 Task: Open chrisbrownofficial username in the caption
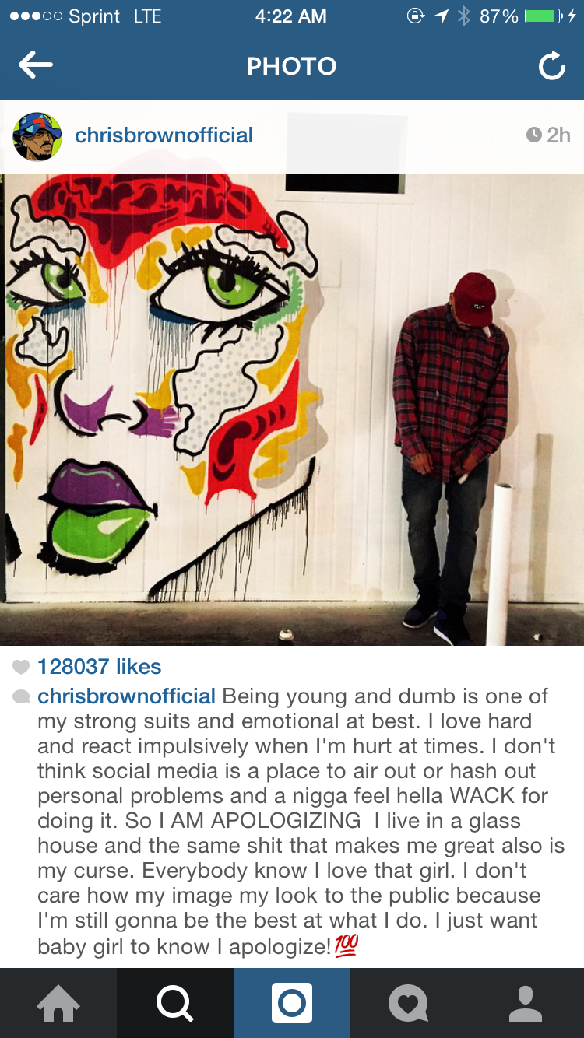pos(126,696)
